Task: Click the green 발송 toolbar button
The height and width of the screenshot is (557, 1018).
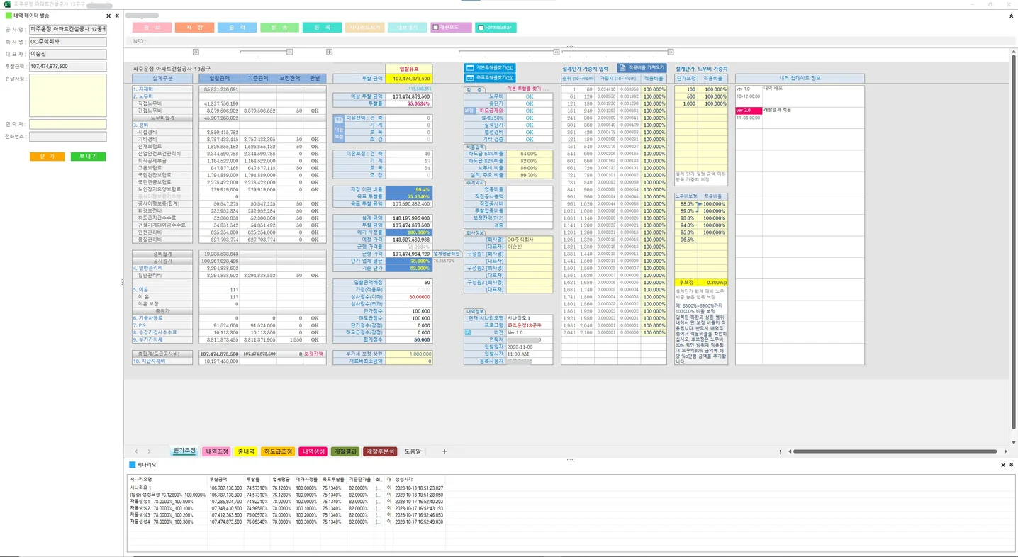Action: point(279,28)
